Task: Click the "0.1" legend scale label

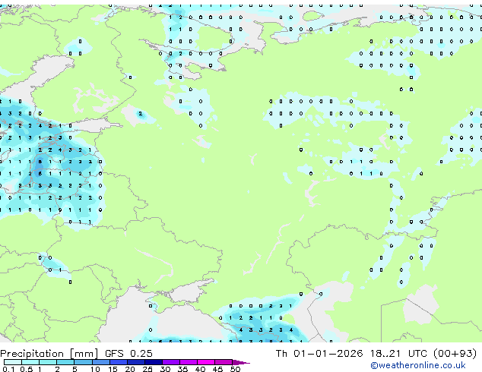Action: pos(9,369)
